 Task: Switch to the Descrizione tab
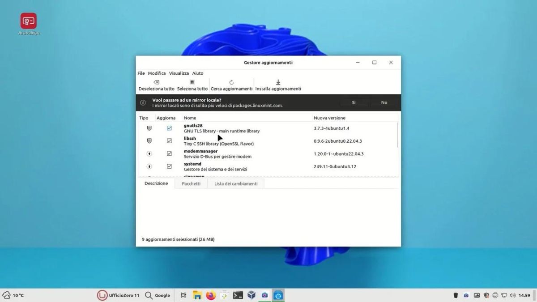(x=156, y=183)
